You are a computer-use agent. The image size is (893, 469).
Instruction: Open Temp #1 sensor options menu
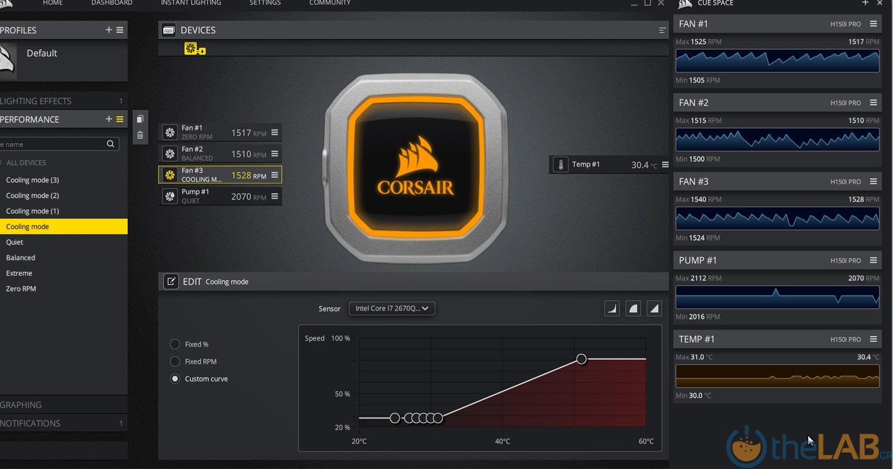click(665, 165)
